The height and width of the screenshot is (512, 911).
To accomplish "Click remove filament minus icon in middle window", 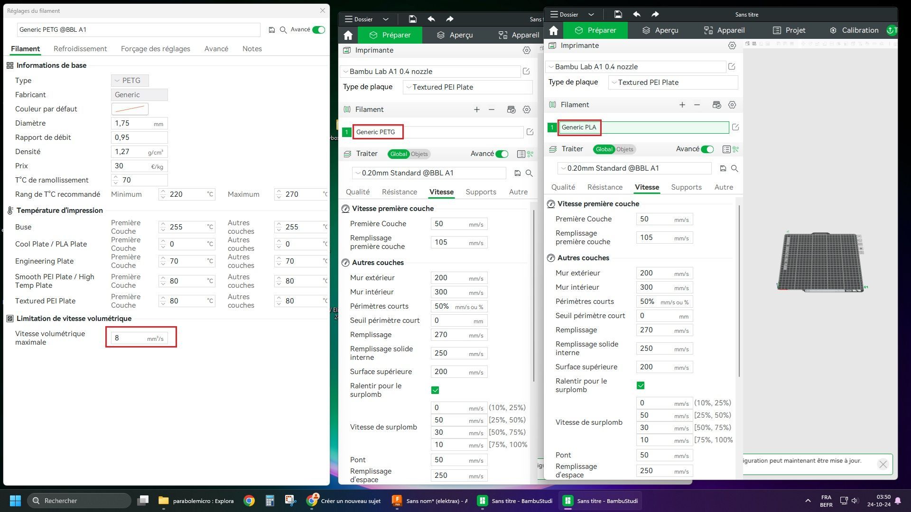I will point(492,110).
